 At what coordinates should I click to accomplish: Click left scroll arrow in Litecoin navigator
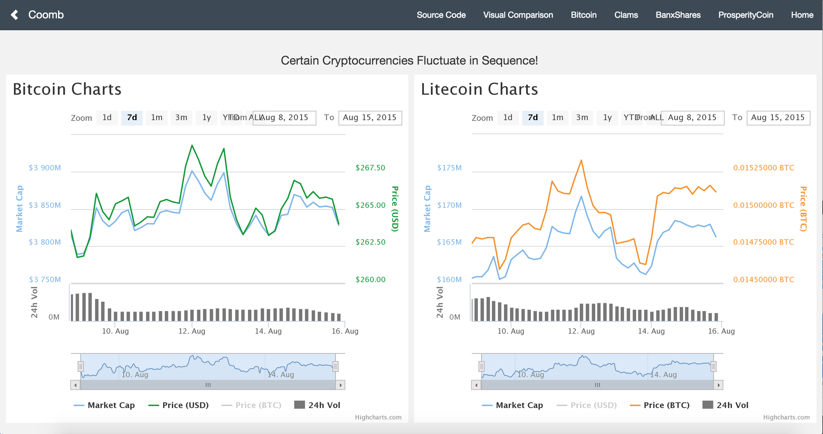pyautogui.click(x=476, y=385)
